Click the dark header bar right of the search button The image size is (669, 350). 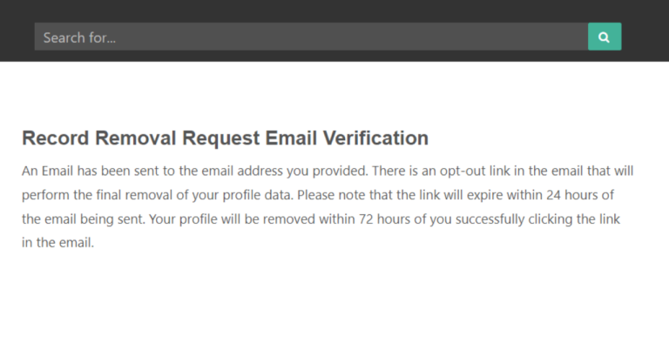coord(645,37)
